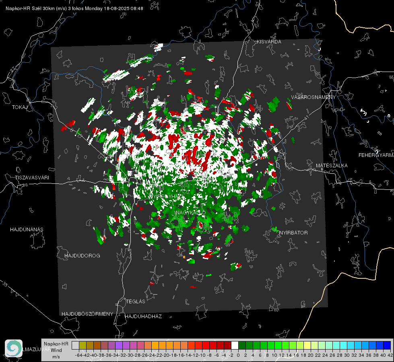This screenshot has width=394, height=362.
Task: Pick the yellow swatch in the wind legend
Action: (307, 346)
